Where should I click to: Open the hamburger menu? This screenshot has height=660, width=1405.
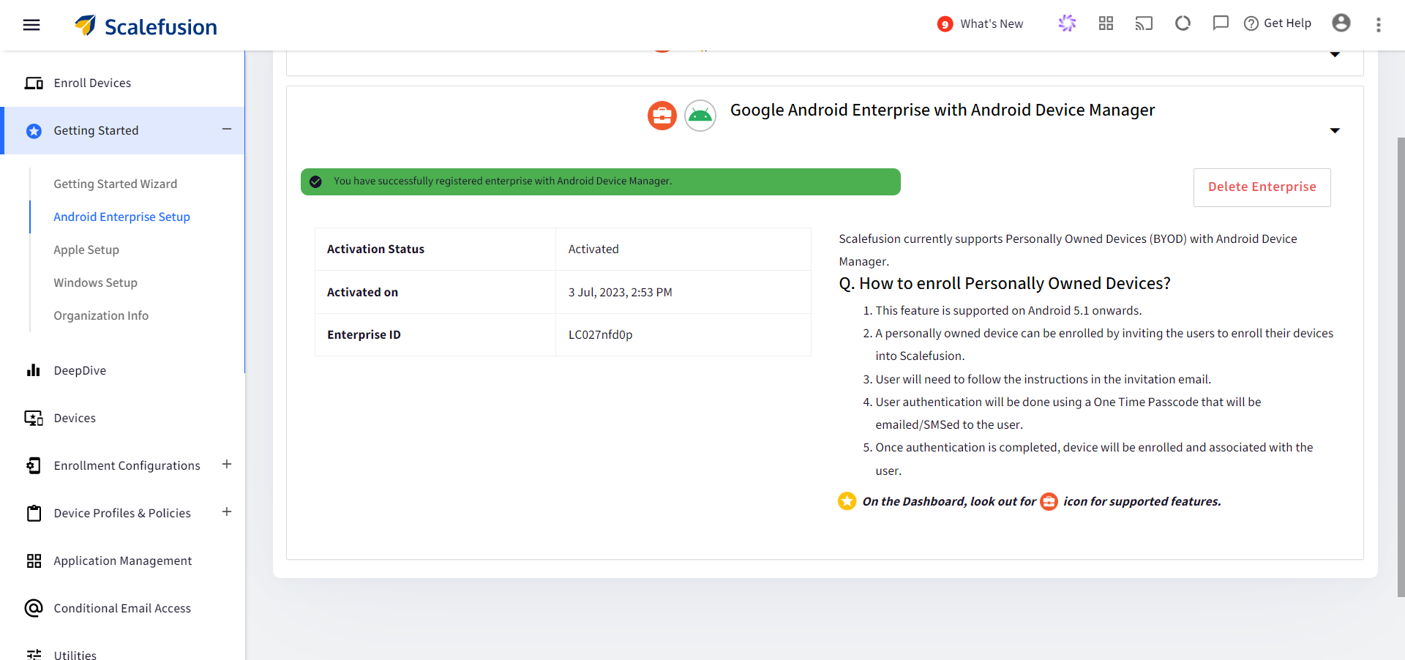[x=31, y=25]
